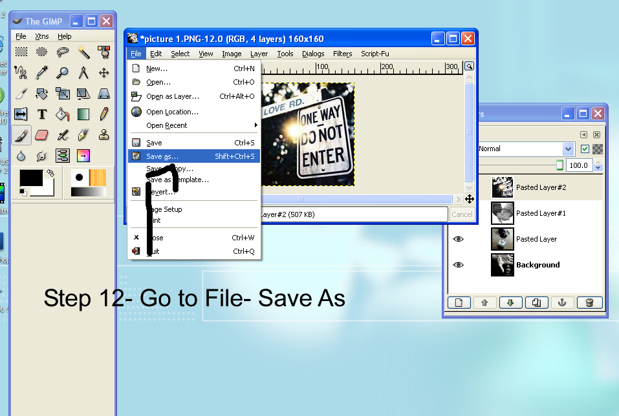
Task: Click the Lower Layer down-arrow button
Action: pos(511,302)
